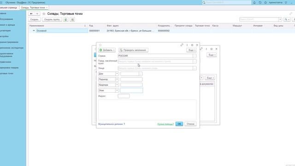
Task: Open Администрирование section in sidebar
Action: click(9, 42)
